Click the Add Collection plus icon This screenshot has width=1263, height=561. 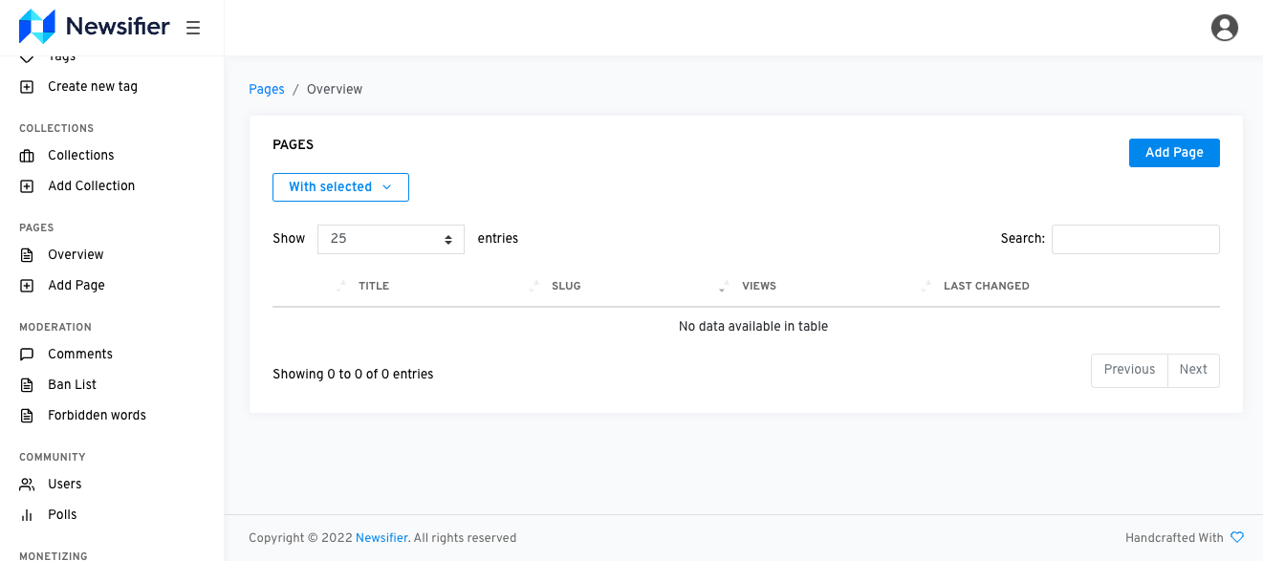pyautogui.click(x=26, y=185)
